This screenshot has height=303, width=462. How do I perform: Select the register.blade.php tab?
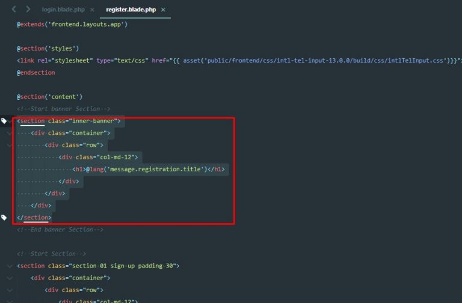(x=131, y=10)
